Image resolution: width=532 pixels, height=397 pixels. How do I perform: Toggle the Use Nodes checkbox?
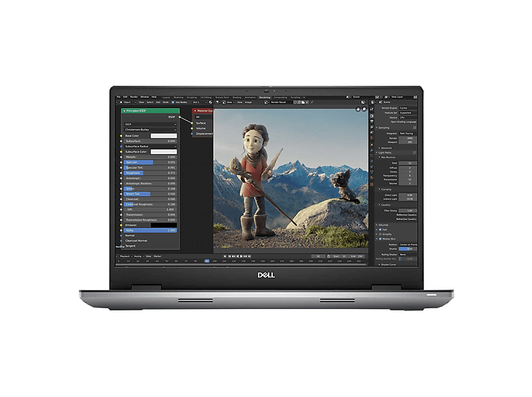(173, 102)
